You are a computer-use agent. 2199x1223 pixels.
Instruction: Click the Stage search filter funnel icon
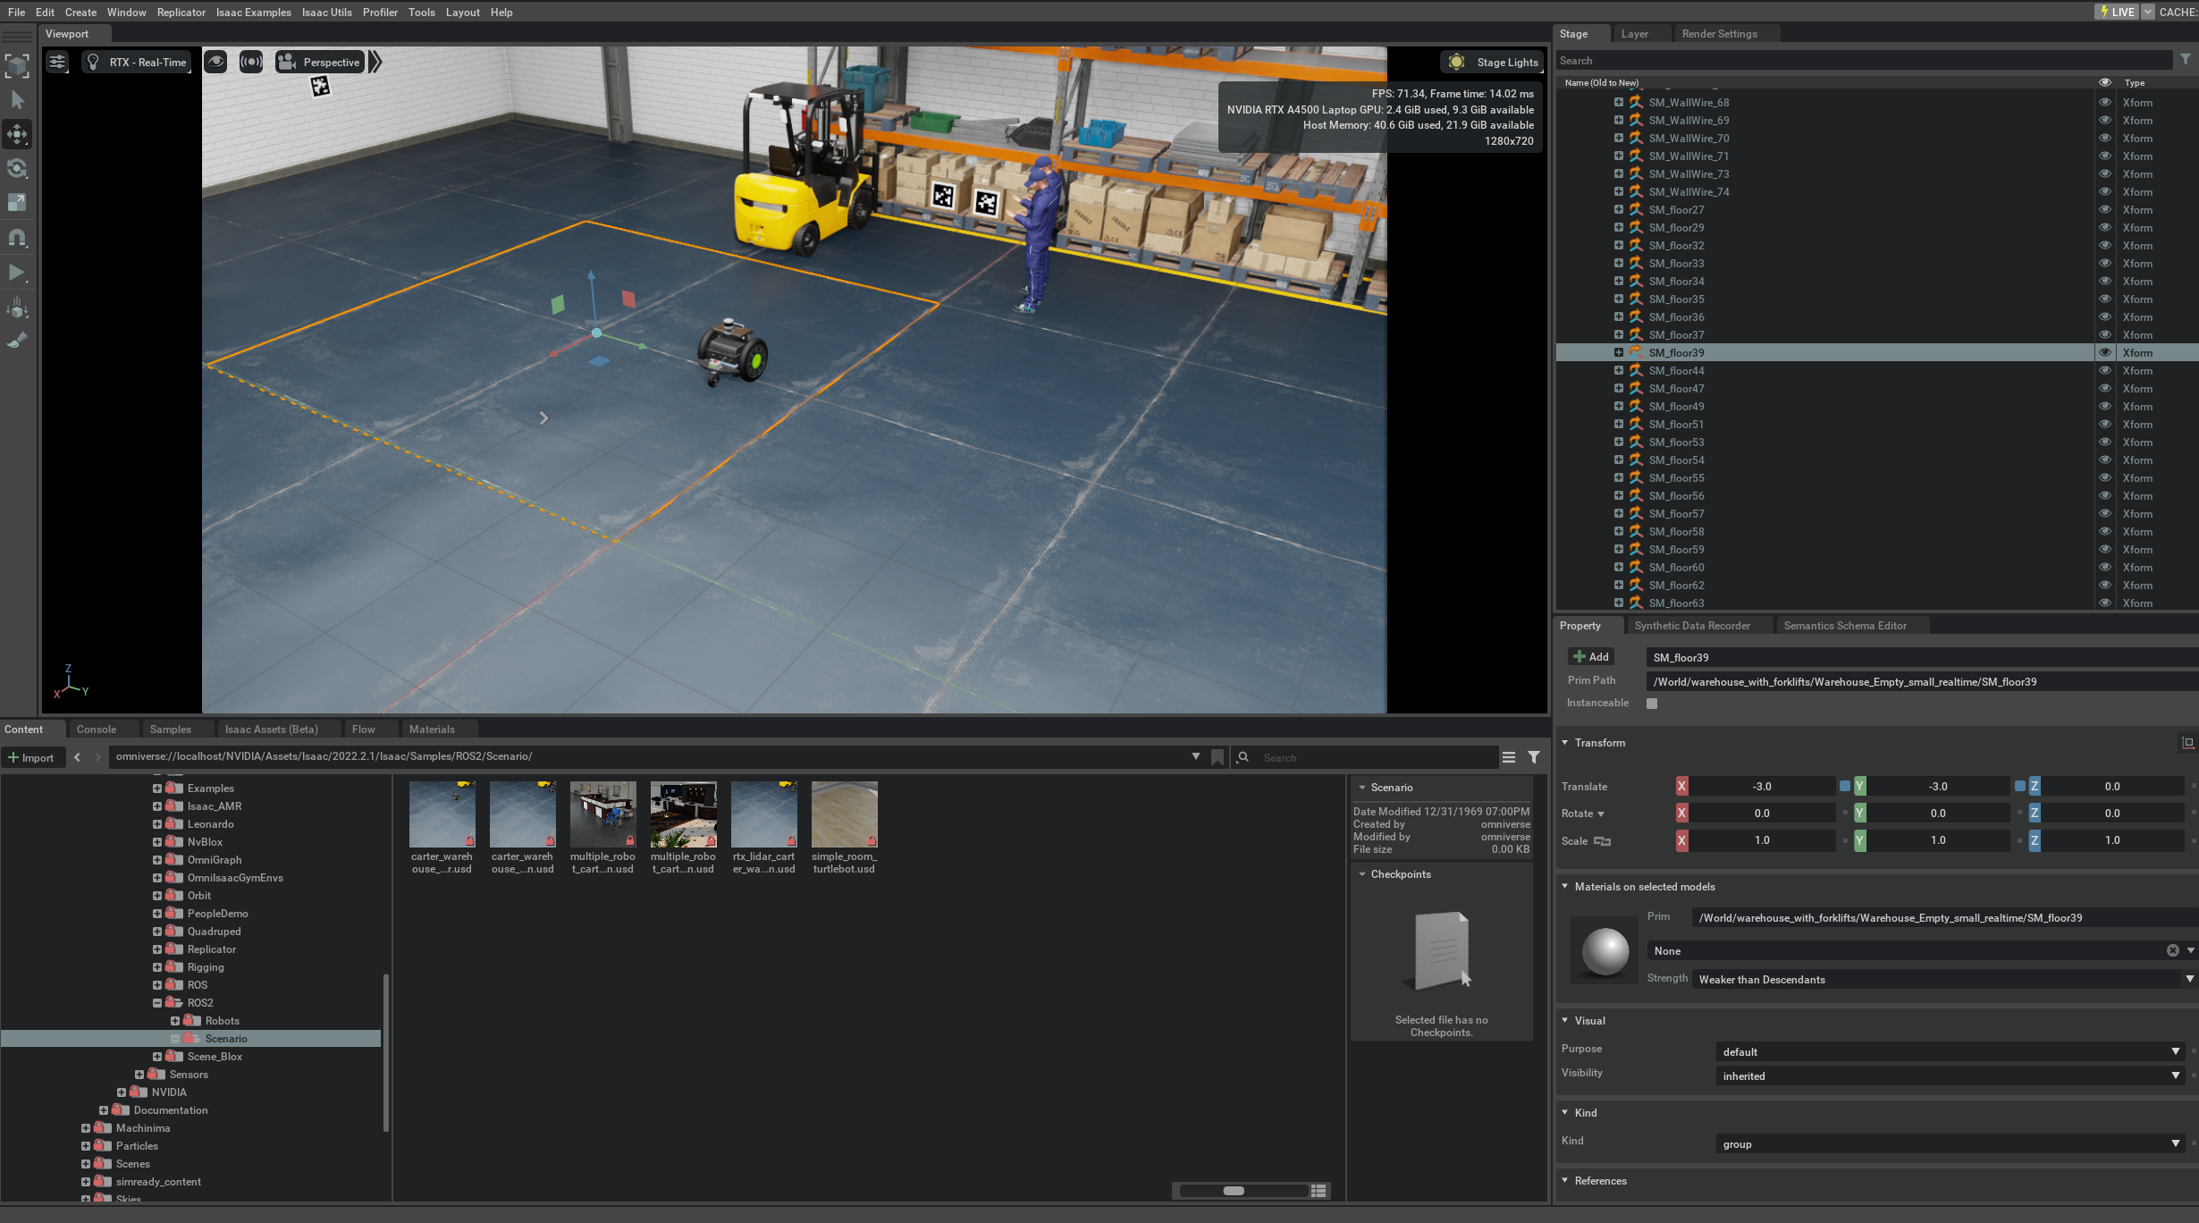pyautogui.click(x=2185, y=60)
